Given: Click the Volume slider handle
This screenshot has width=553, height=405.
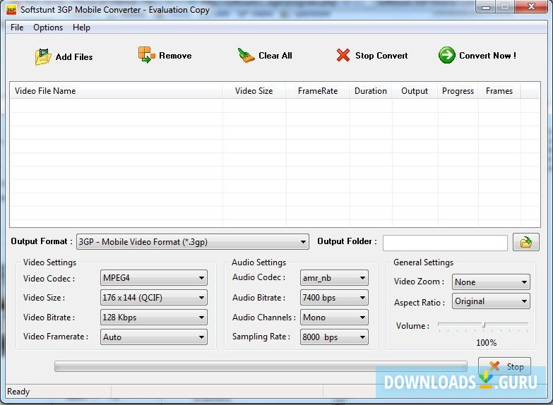Looking at the screenshot, I should coord(484,325).
